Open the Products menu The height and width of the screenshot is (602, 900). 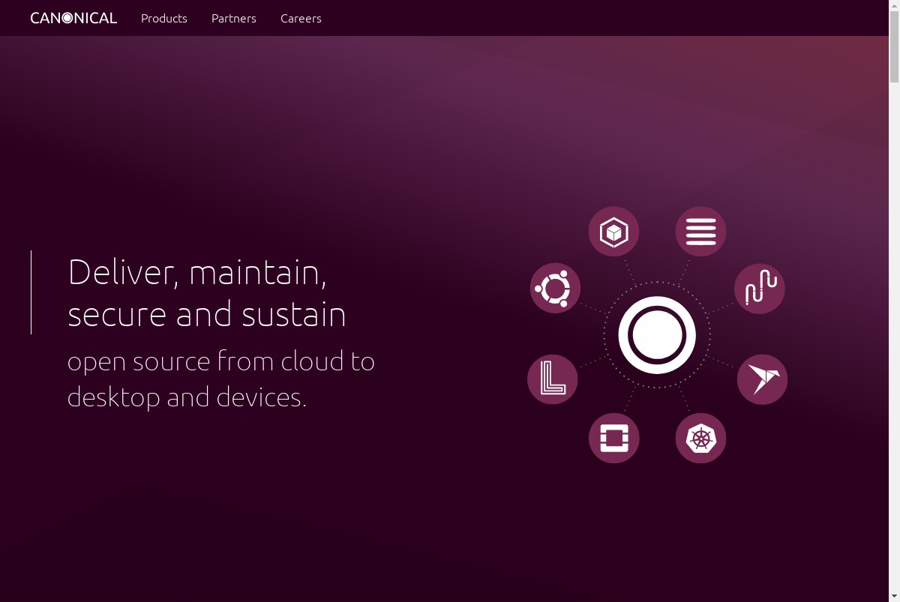pos(164,18)
